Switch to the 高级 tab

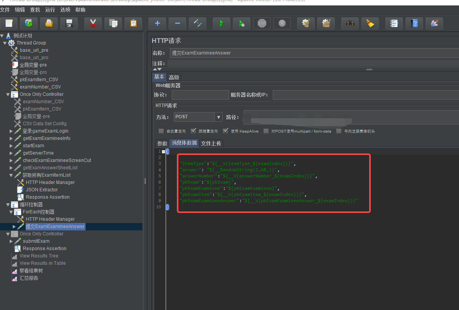pyautogui.click(x=174, y=77)
